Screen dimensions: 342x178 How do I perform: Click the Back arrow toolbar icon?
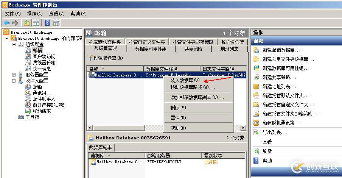pos(6,23)
